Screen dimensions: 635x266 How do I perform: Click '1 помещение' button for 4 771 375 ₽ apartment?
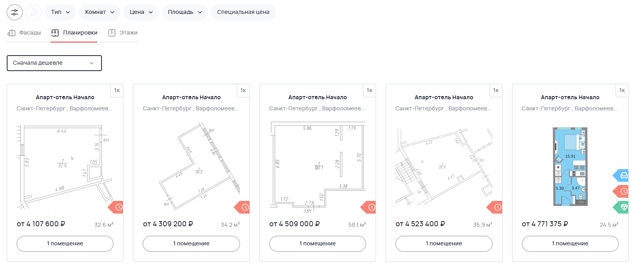point(570,244)
